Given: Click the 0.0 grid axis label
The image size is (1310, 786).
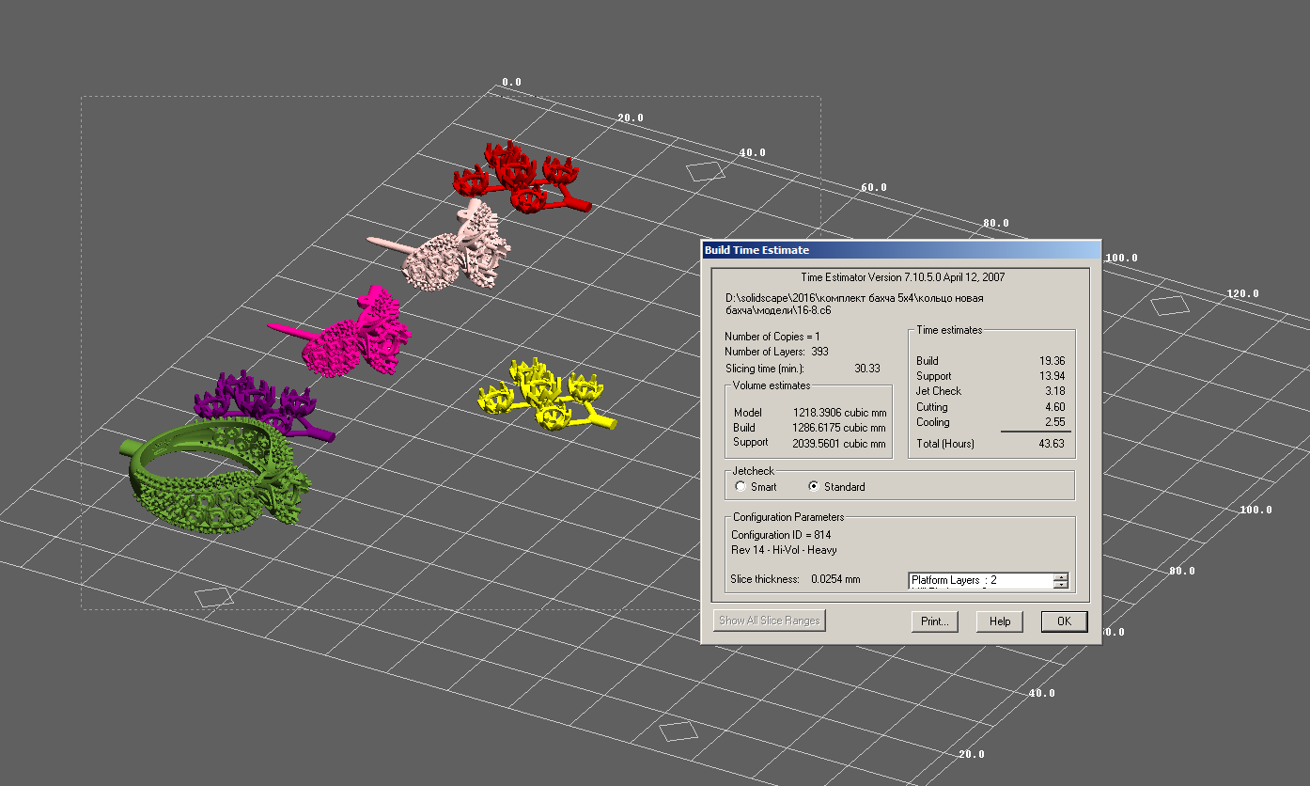Looking at the screenshot, I should [x=511, y=83].
